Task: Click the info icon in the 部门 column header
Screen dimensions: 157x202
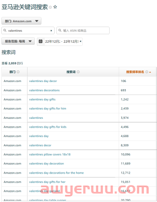Action: pyautogui.click(x=18, y=72)
